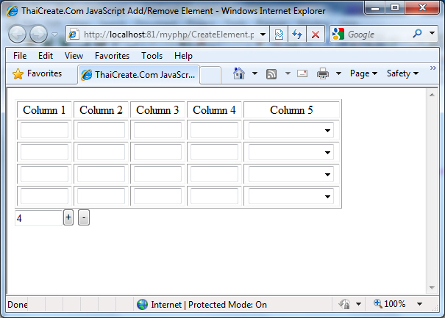
Task: Click the second row Column 2 textbox
Action: click(101, 152)
